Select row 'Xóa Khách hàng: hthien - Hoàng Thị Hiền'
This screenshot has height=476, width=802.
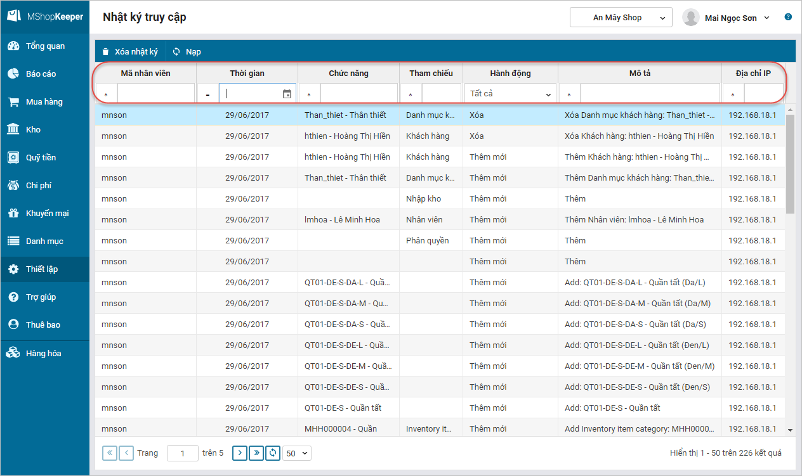click(x=440, y=136)
